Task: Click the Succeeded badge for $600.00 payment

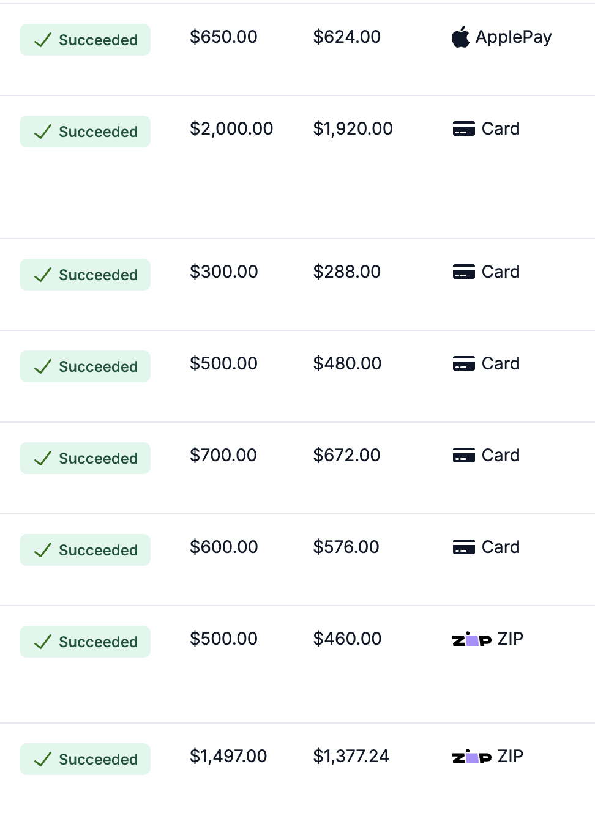Action: (85, 550)
